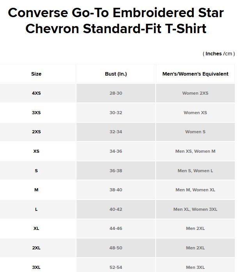Select the 3XL size label

click(x=36, y=267)
